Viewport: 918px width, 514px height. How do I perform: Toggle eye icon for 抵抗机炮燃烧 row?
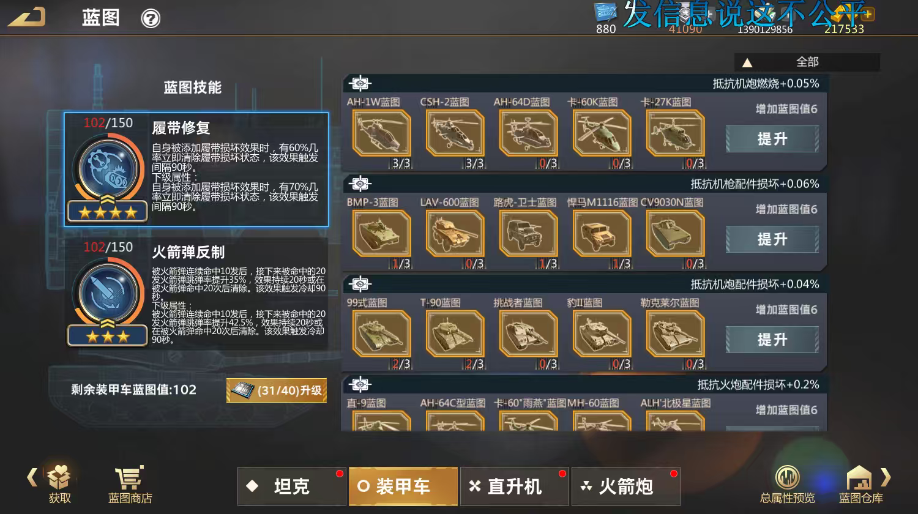(360, 83)
